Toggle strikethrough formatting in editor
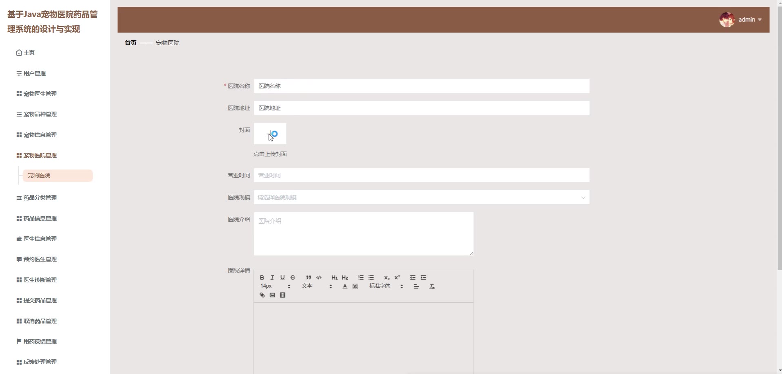 click(293, 277)
